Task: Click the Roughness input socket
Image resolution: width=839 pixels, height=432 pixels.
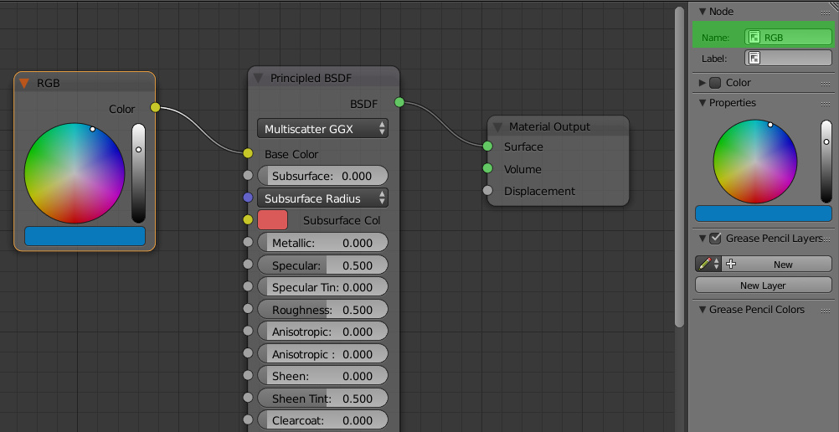Action: point(248,308)
